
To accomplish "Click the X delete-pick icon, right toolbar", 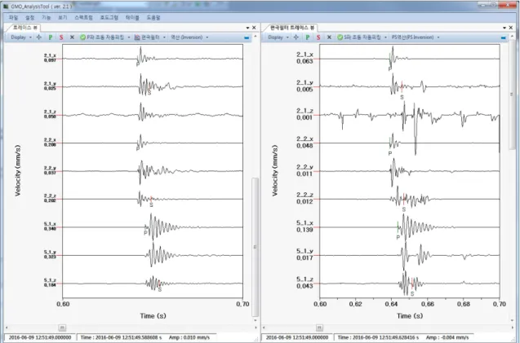I will coord(329,37).
